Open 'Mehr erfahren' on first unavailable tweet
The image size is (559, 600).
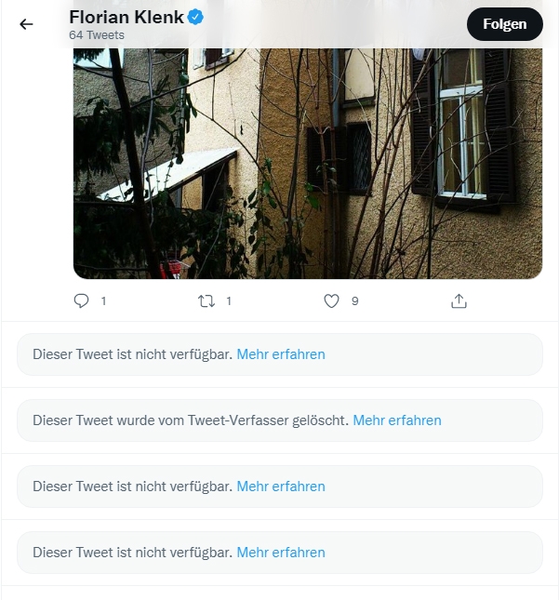point(281,354)
